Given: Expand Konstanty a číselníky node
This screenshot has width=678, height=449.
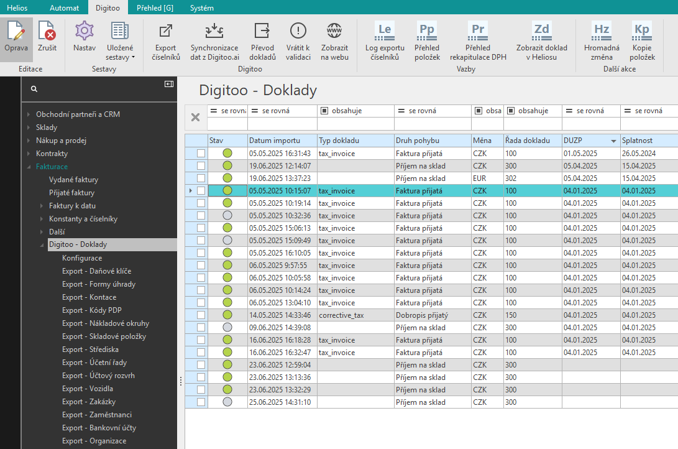Looking at the screenshot, I should pos(42,219).
